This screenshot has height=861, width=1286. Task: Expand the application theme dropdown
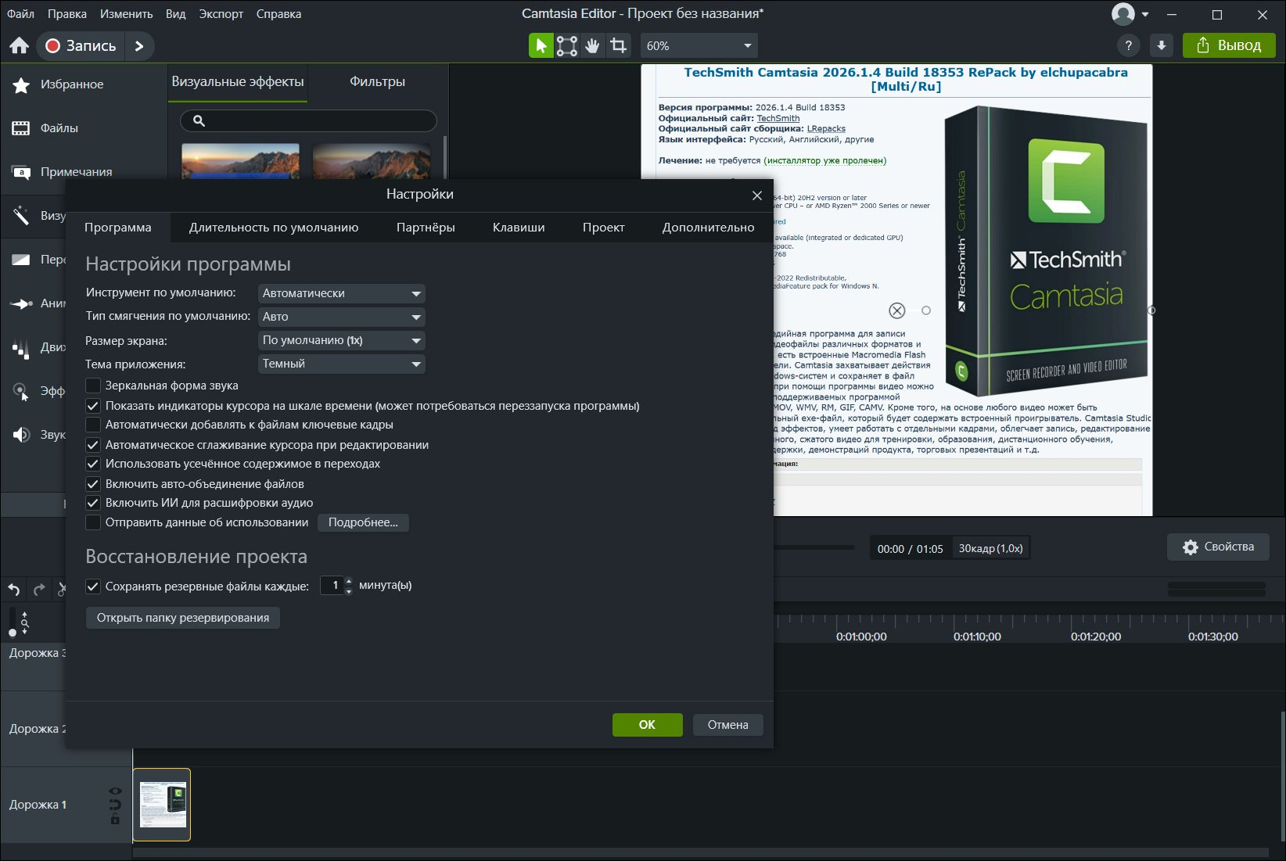(x=341, y=364)
